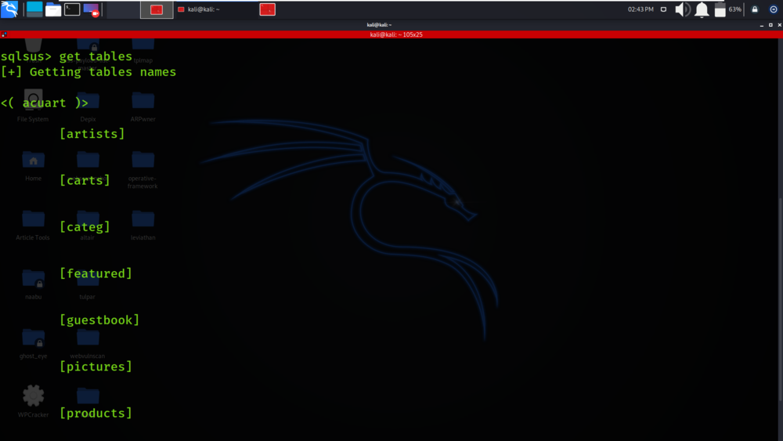This screenshot has width=783, height=441.
Task: Select the Depix desktop folder
Action: click(88, 107)
